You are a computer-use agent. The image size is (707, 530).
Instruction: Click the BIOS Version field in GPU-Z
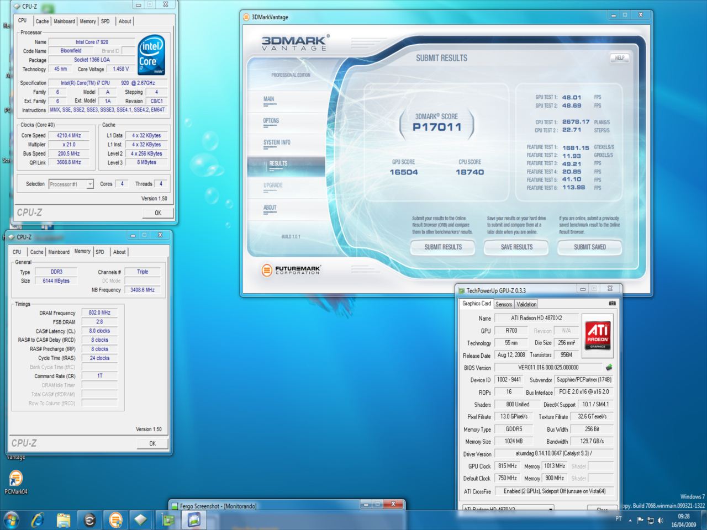tap(548, 368)
